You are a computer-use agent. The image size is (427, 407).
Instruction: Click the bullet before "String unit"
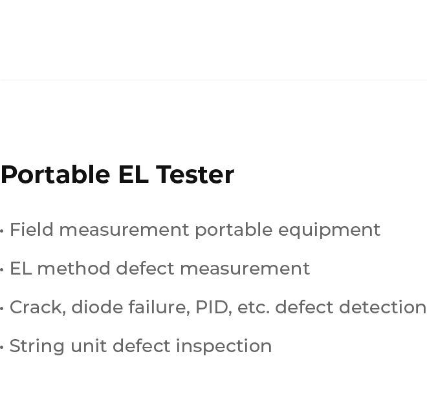click(x=2, y=347)
